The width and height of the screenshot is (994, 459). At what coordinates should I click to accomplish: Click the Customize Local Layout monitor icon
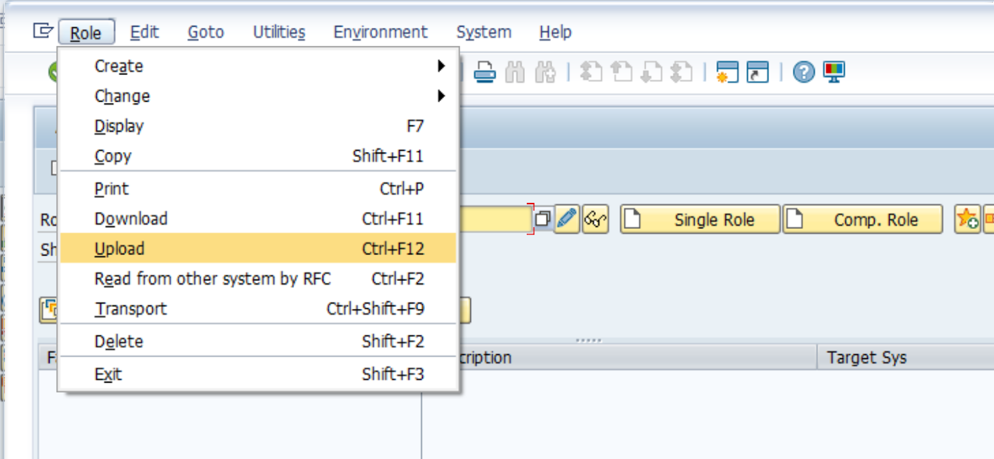coord(834,73)
